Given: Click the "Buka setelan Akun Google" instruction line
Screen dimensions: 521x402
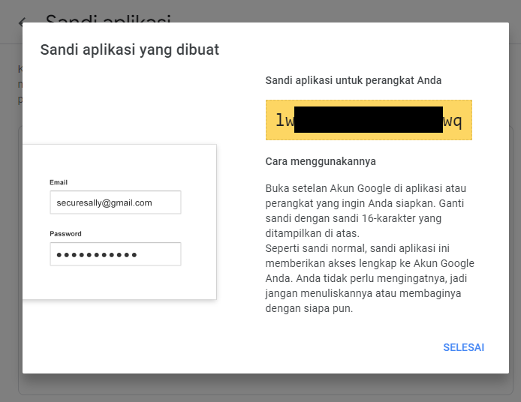Looking at the screenshot, I should [366, 188].
